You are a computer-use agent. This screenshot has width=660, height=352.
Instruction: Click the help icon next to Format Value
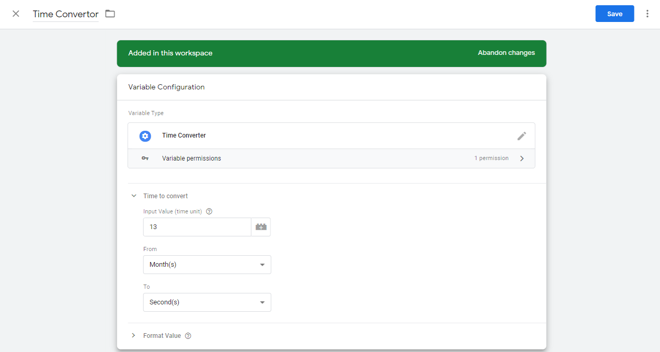pyautogui.click(x=188, y=336)
